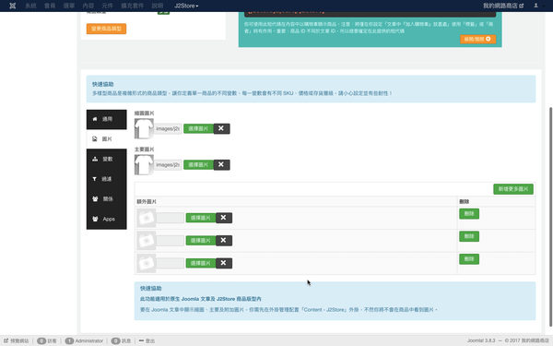The height and width of the screenshot is (346, 553).
Task: Click the Joomla logo icon in top bar
Action: click(12, 6)
